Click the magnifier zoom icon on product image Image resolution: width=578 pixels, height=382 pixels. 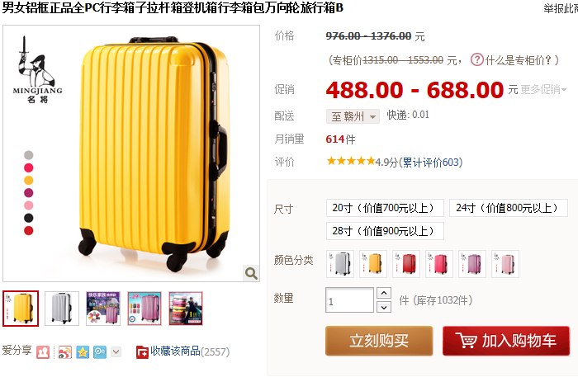[251, 273]
